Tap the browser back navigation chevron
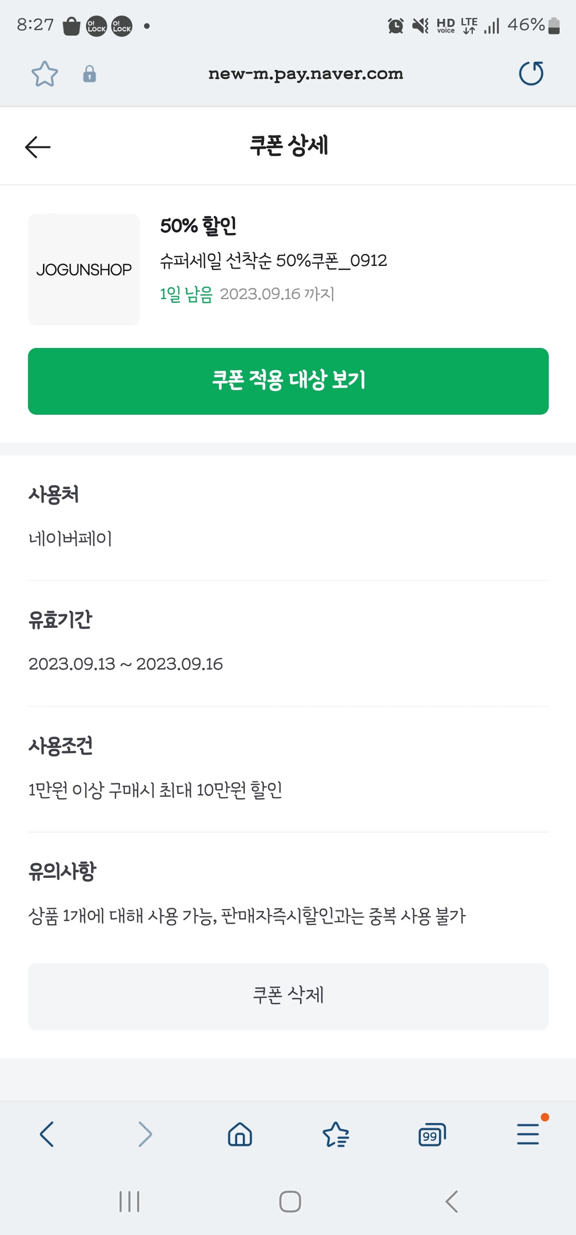The height and width of the screenshot is (1235, 576). 47,1134
